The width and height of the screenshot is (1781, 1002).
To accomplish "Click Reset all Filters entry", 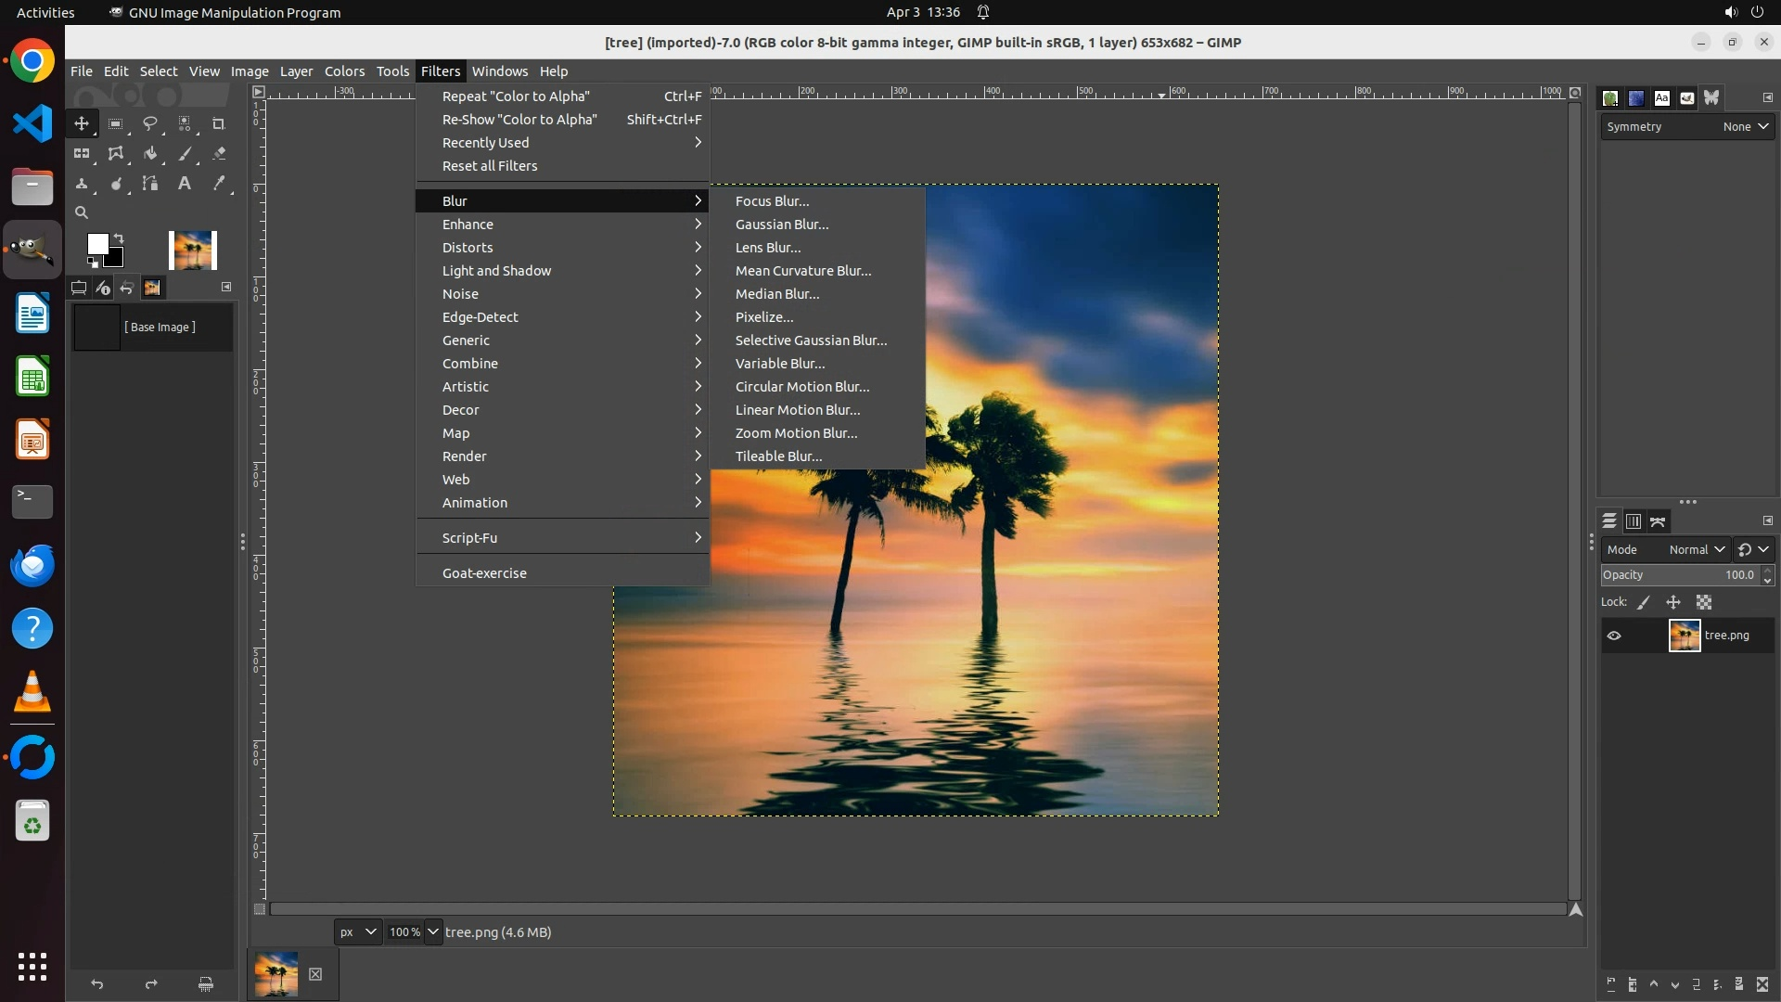I will pos(490,166).
